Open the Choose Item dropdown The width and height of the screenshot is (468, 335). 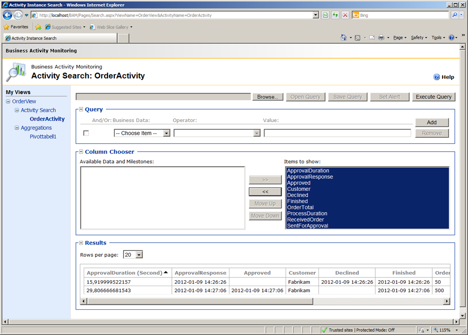(142, 133)
